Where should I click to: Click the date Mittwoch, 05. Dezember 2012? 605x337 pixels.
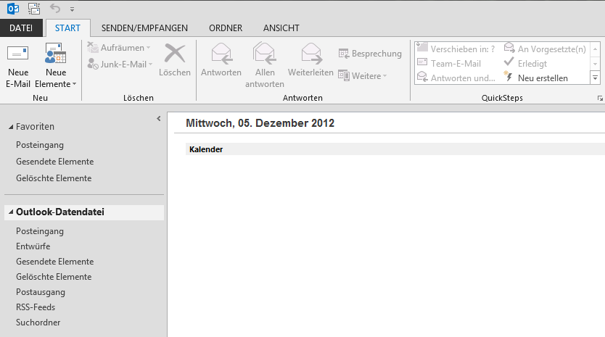260,123
